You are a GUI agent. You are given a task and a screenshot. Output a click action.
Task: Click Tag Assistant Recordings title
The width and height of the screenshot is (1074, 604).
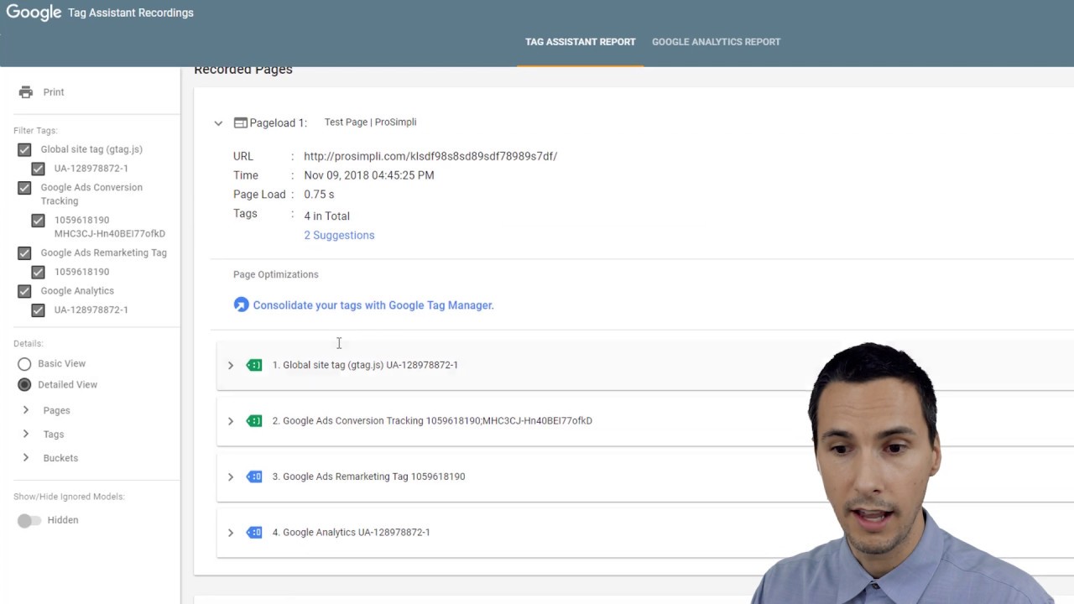point(131,13)
